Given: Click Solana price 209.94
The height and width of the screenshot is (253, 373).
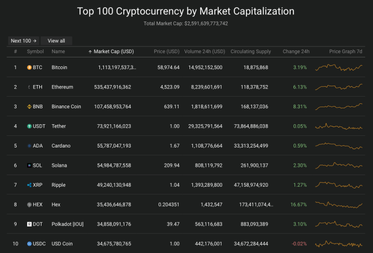Looking at the screenshot, I should (172, 165).
